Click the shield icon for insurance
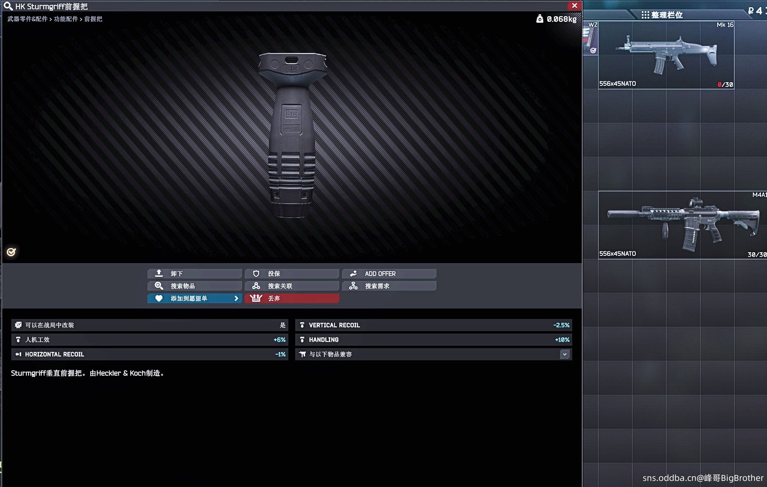The image size is (767, 487). point(256,274)
